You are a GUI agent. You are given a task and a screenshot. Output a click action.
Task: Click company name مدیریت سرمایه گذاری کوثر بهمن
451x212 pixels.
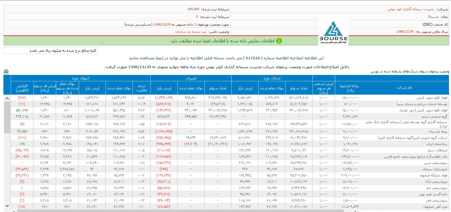point(410,9)
